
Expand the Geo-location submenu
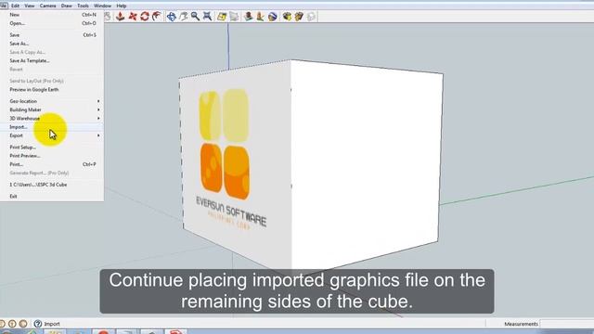pyautogui.click(x=52, y=101)
